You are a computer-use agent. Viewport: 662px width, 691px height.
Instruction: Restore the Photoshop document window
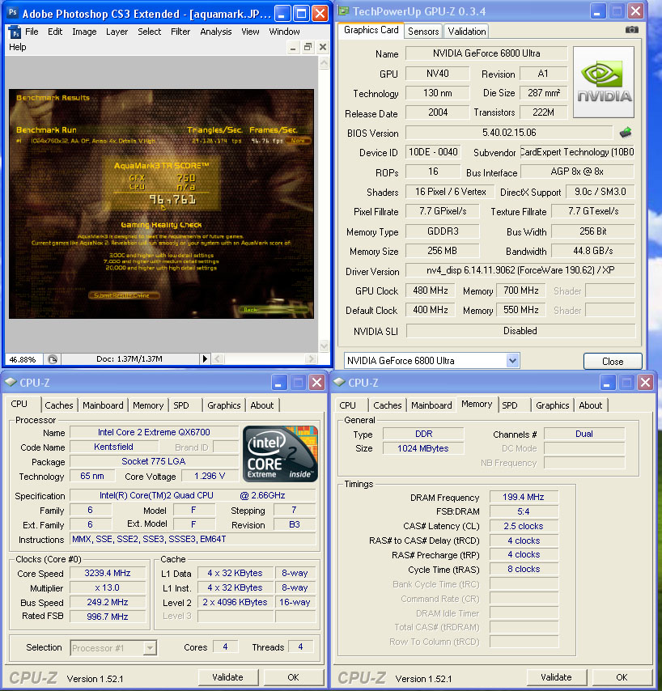coord(308,47)
